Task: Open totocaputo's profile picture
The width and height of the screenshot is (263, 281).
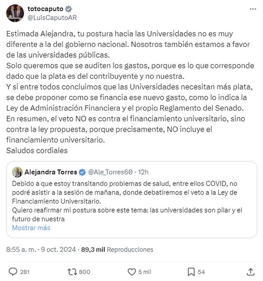Action: 15,13
